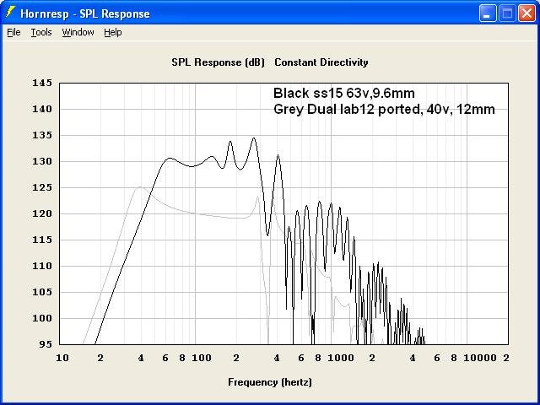Open the File menu
This screenshot has height=405, width=540.
click(x=13, y=32)
